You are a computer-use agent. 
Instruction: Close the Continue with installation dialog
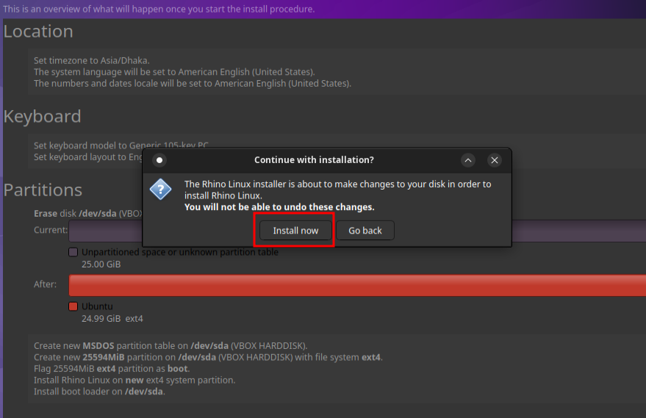(x=495, y=160)
